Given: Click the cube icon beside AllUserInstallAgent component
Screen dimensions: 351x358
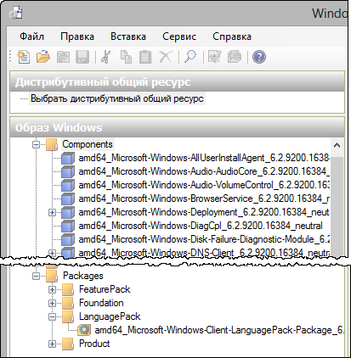Looking at the screenshot, I should (x=68, y=158).
